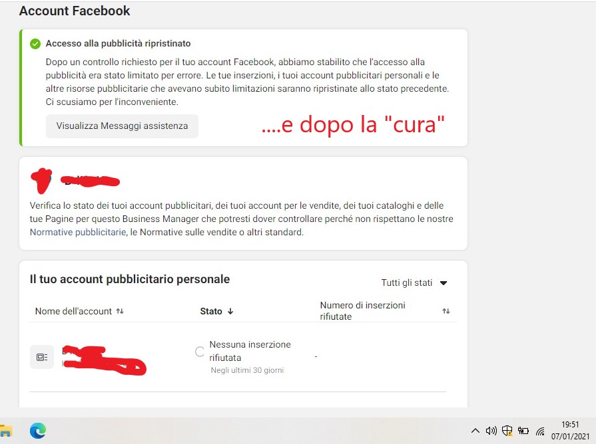This screenshot has width=596, height=444.
Task: Click the Negli ultimi 30 giorni label
Action: point(247,370)
